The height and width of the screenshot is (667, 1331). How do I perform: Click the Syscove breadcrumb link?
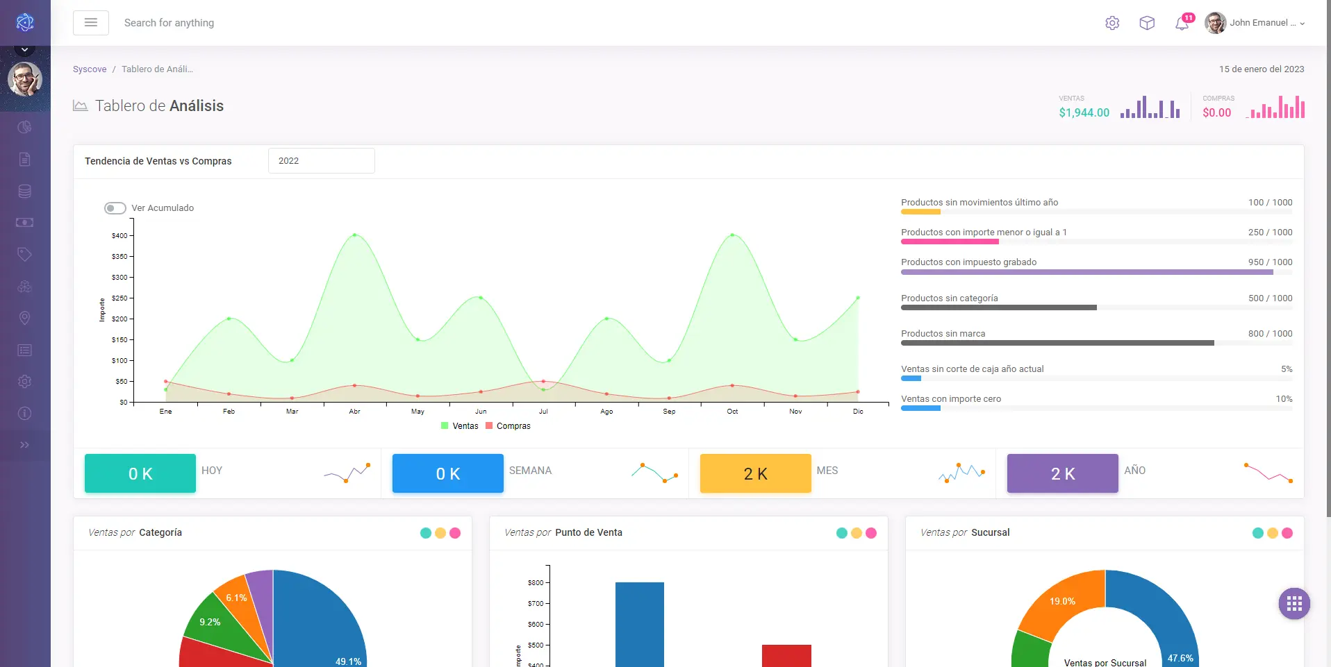click(90, 69)
